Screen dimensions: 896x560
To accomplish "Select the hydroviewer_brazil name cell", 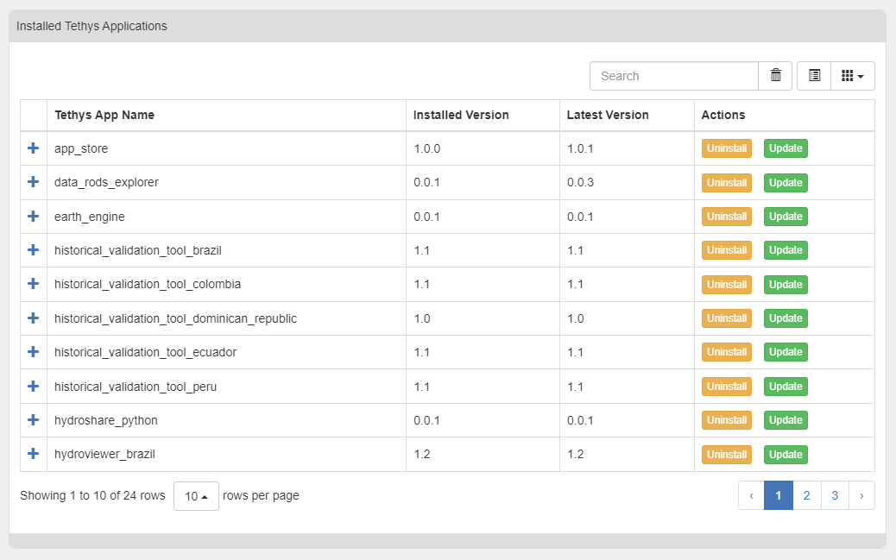I will coord(226,454).
